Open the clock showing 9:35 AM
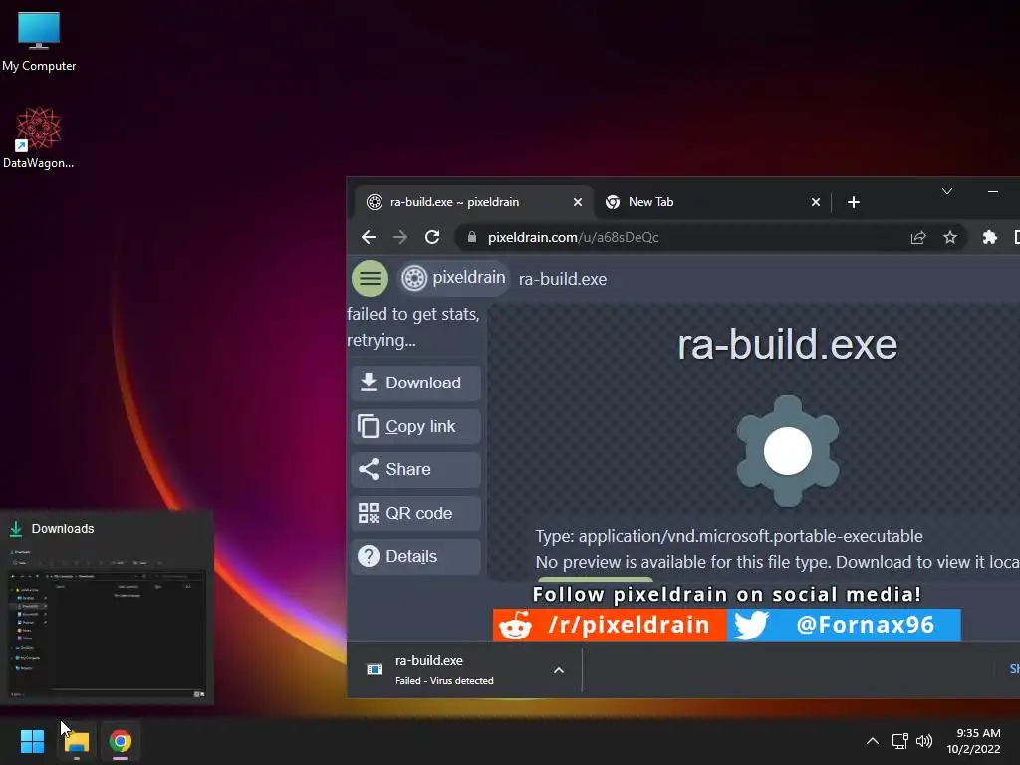1020x765 pixels. point(974,741)
